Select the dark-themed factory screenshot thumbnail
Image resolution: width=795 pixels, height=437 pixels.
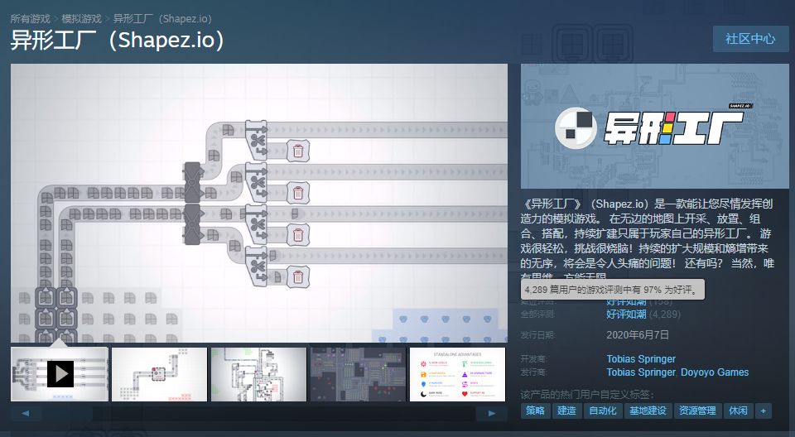coord(358,374)
